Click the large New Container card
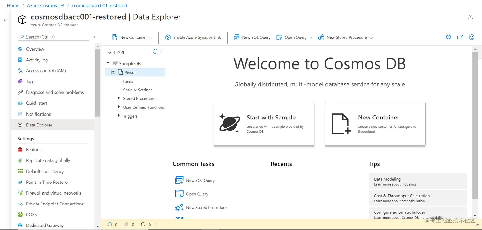This screenshot has width=482, height=230. tap(375, 124)
